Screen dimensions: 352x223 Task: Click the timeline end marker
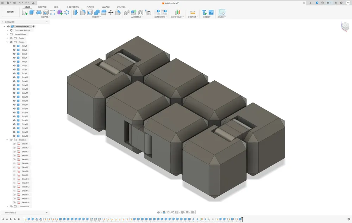(242, 219)
